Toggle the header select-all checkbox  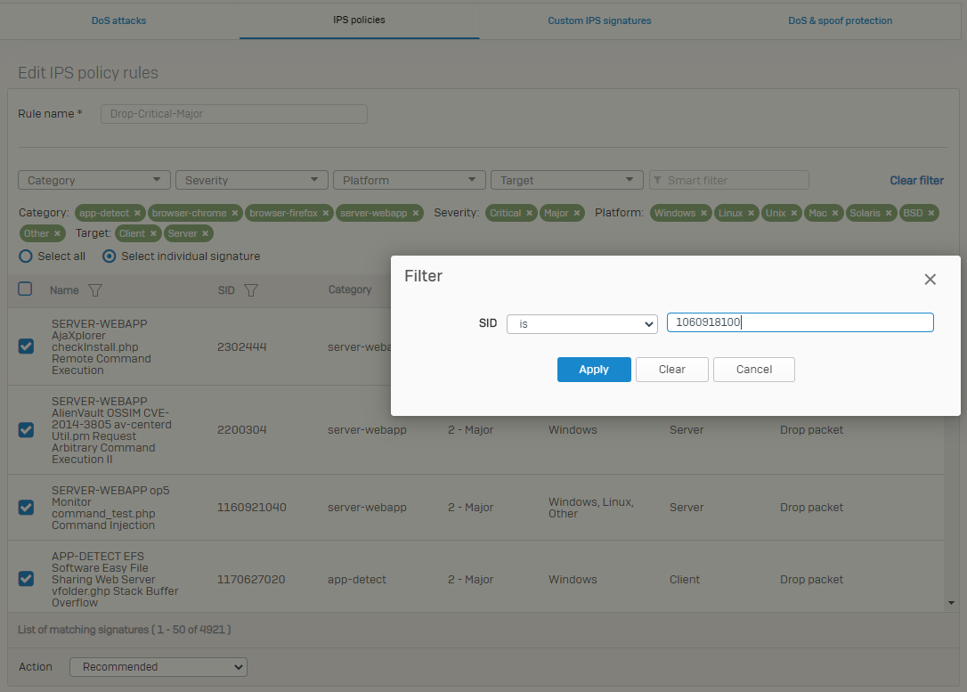(25, 289)
